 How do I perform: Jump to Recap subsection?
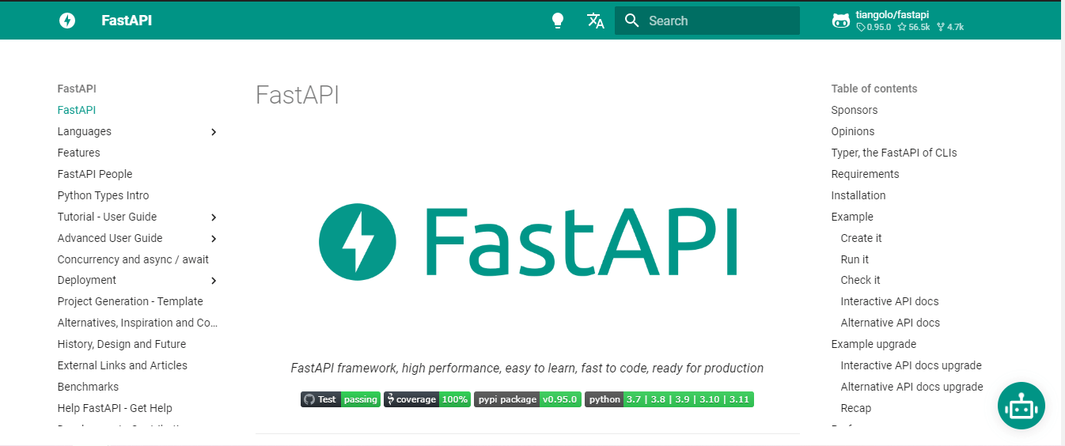pyautogui.click(x=856, y=408)
